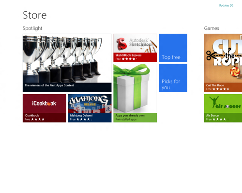Image resolution: width=242 pixels, height=193 pixels.
Task: Select the Top free tile
Action: pyautogui.click(x=173, y=48)
